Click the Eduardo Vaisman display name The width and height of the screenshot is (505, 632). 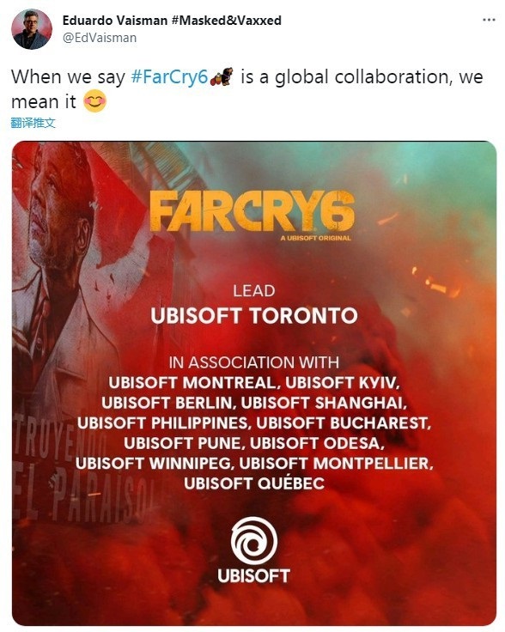[x=115, y=20]
